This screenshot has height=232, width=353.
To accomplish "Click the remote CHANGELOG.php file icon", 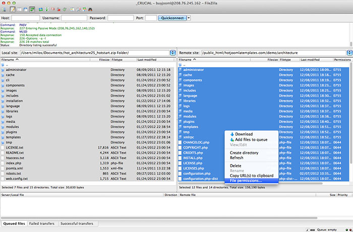I will tap(180, 142).
